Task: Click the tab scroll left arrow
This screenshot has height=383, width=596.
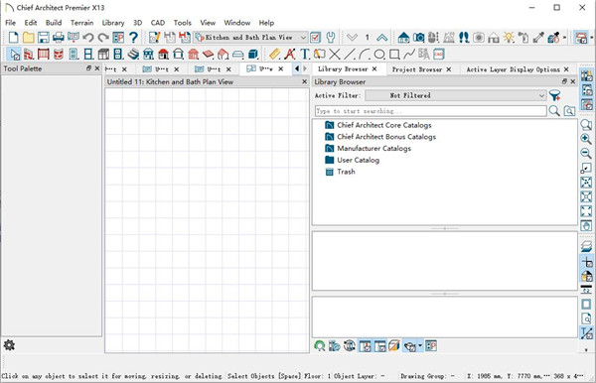Action: 296,68
